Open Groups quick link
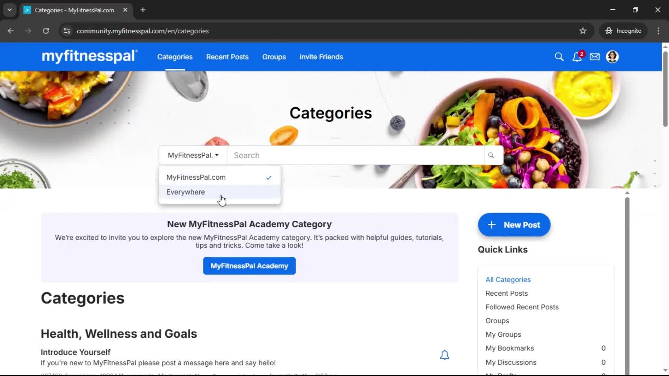 pos(497,321)
